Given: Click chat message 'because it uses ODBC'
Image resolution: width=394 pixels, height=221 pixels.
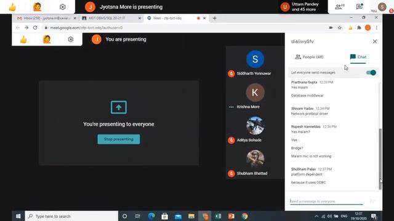Looking at the screenshot, I should tap(308, 182).
